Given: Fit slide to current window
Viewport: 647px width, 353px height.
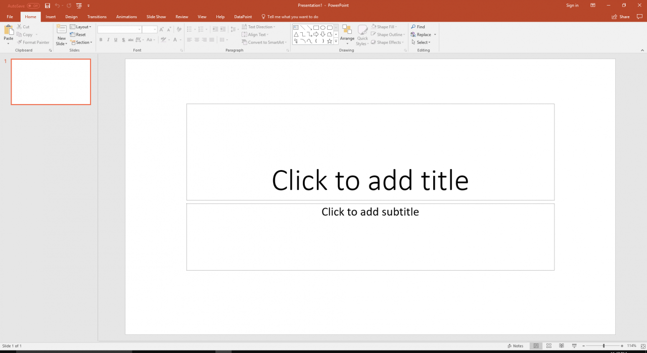Looking at the screenshot, I should click(643, 345).
